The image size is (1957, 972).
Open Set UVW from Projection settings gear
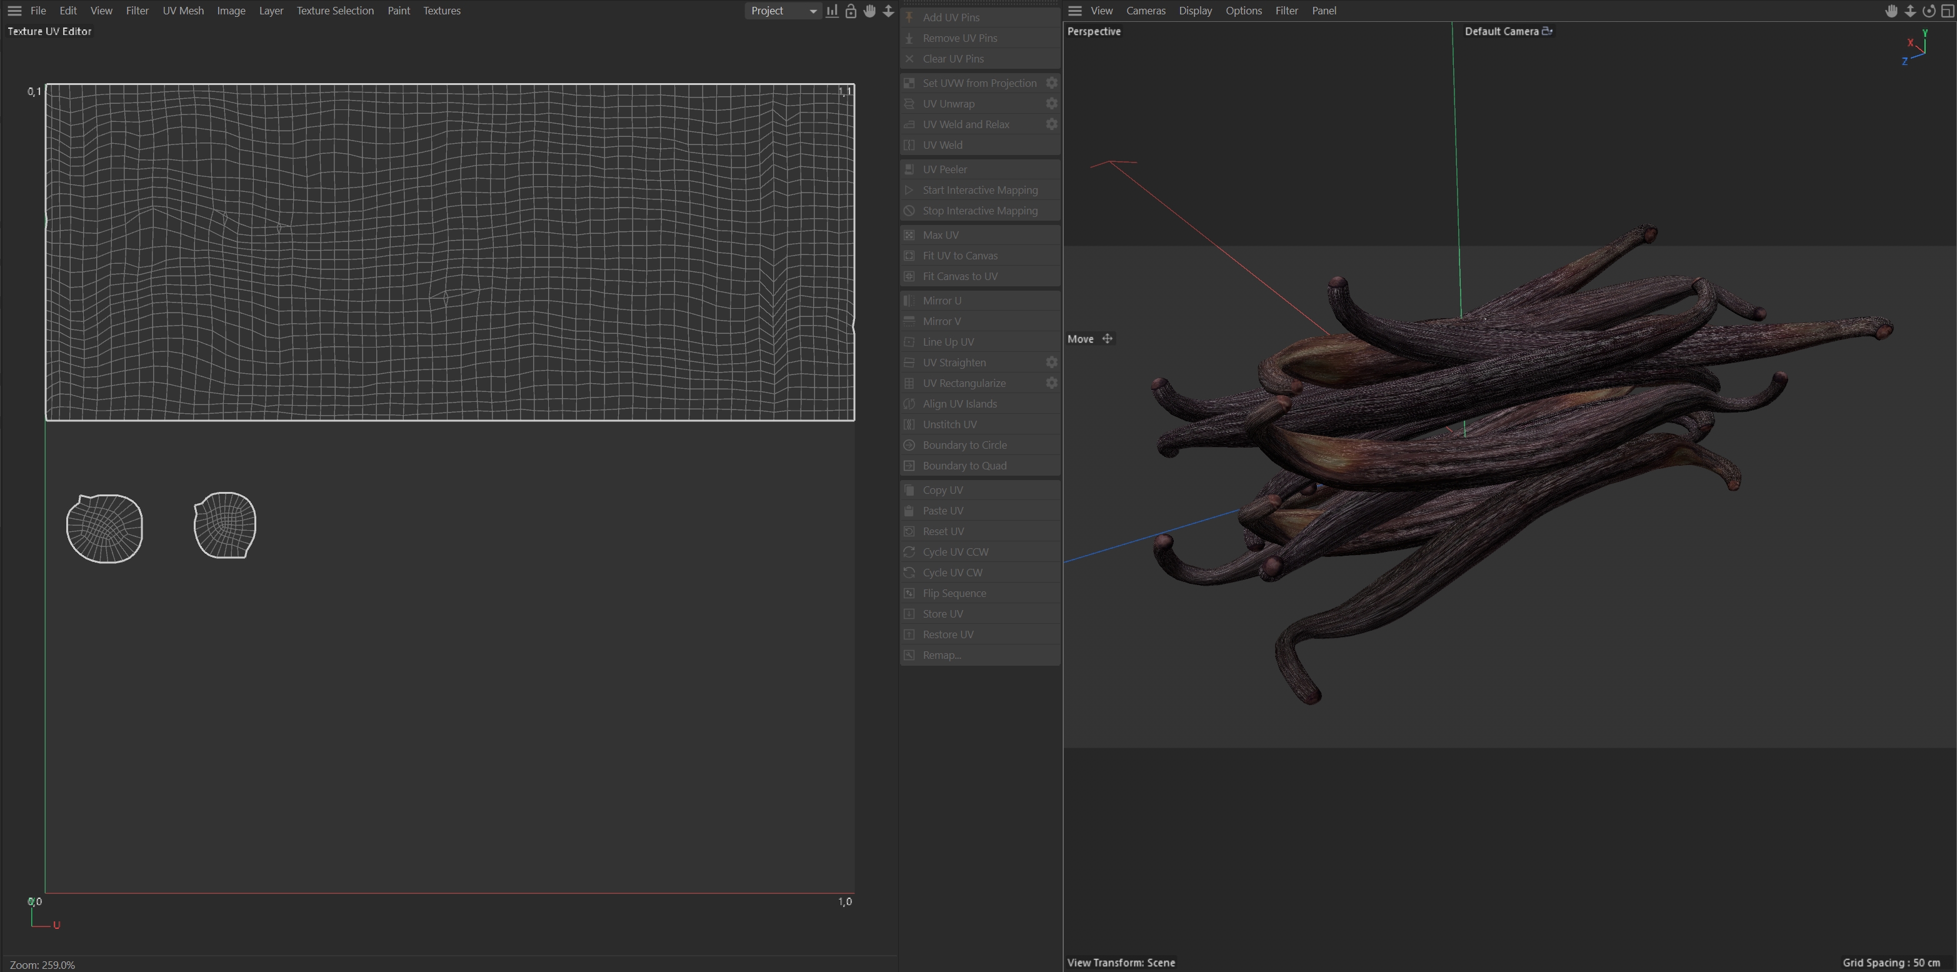click(1051, 83)
